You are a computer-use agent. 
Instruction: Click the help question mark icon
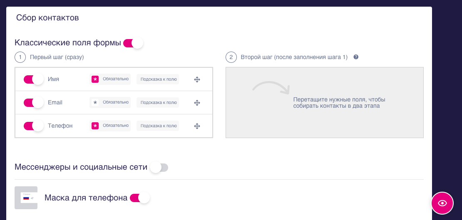[356, 57]
